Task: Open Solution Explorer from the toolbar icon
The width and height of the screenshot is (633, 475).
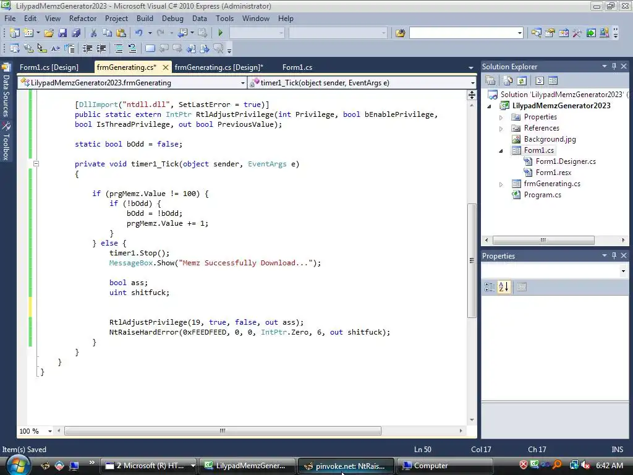Action: coord(536,33)
